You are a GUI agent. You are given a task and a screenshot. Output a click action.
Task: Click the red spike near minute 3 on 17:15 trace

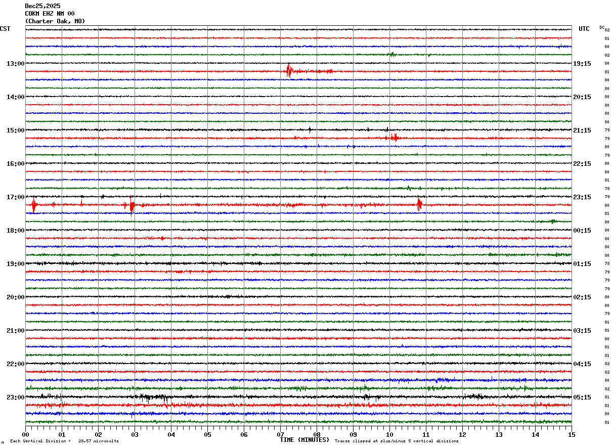tap(132, 205)
